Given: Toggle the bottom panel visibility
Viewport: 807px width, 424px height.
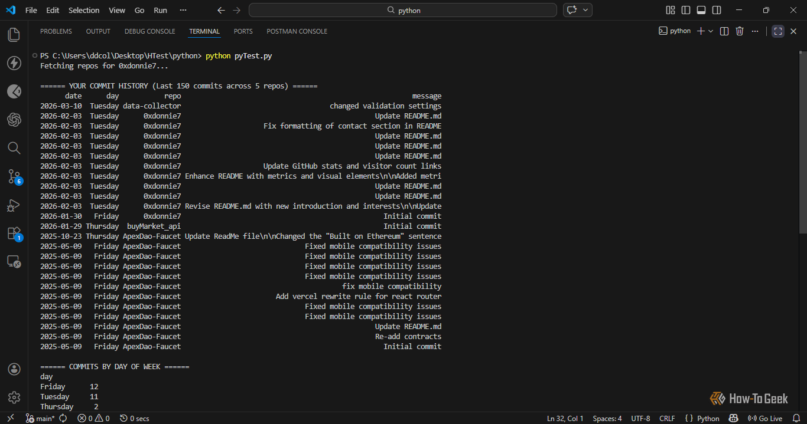Looking at the screenshot, I should (701, 10).
